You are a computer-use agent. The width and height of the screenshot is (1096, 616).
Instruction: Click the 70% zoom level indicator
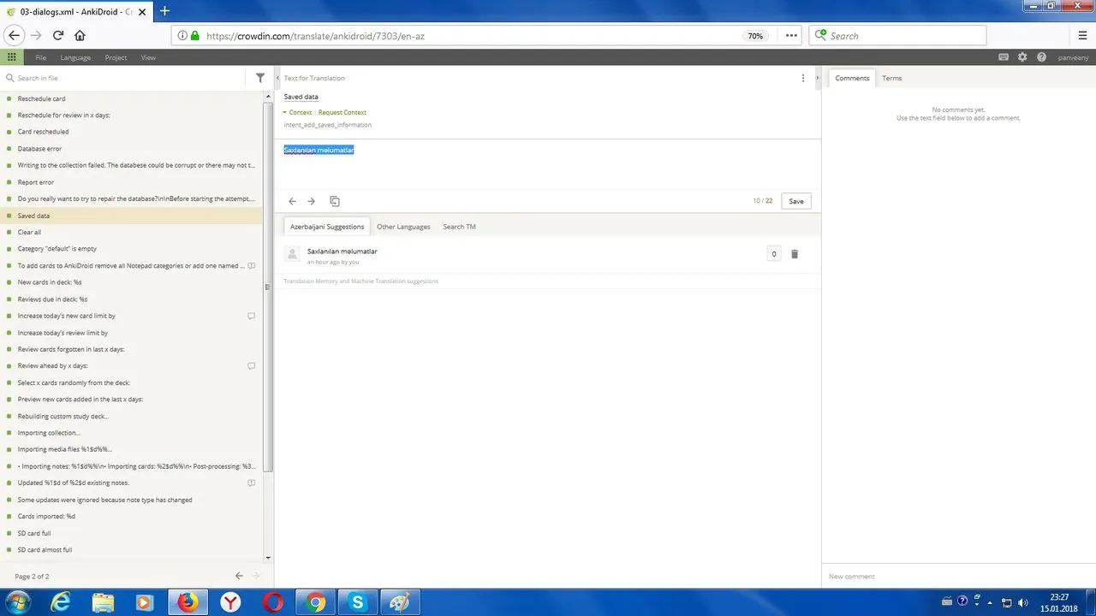click(755, 36)
